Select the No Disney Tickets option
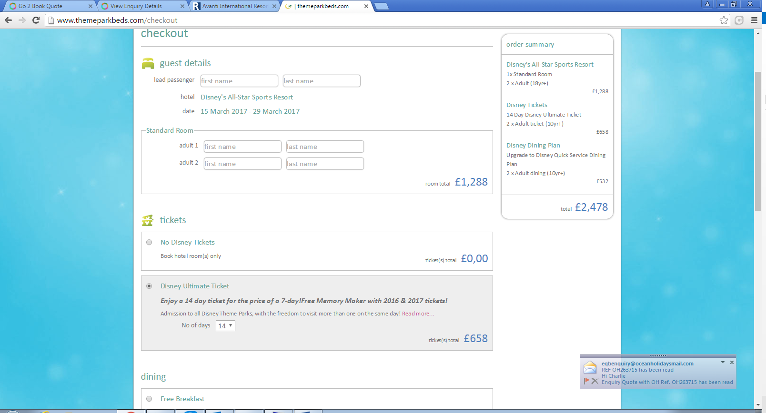This screenshot has width=766, height=413. pyautogui.click(x=149, y=242)
